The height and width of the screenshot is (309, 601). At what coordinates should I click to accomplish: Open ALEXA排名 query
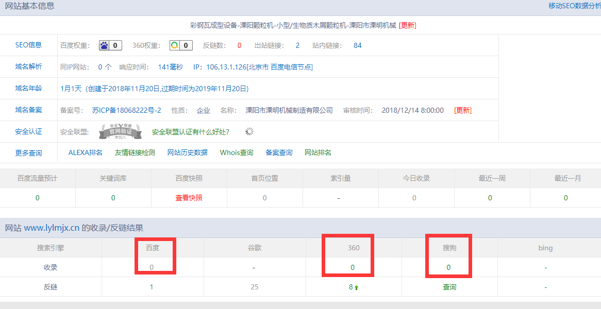coord(86,152)
